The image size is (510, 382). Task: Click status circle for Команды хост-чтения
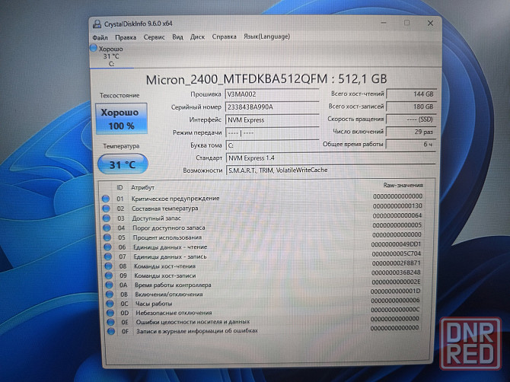[x=108, y=266]
